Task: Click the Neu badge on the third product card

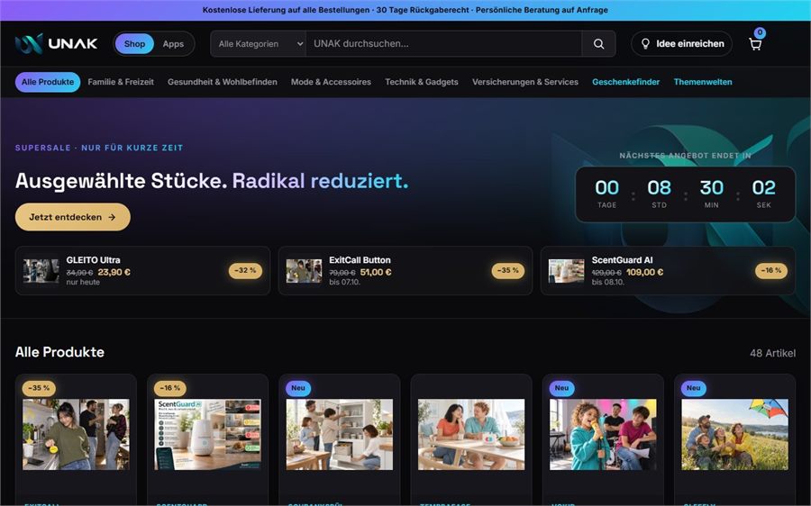Action: click(298, 388)
